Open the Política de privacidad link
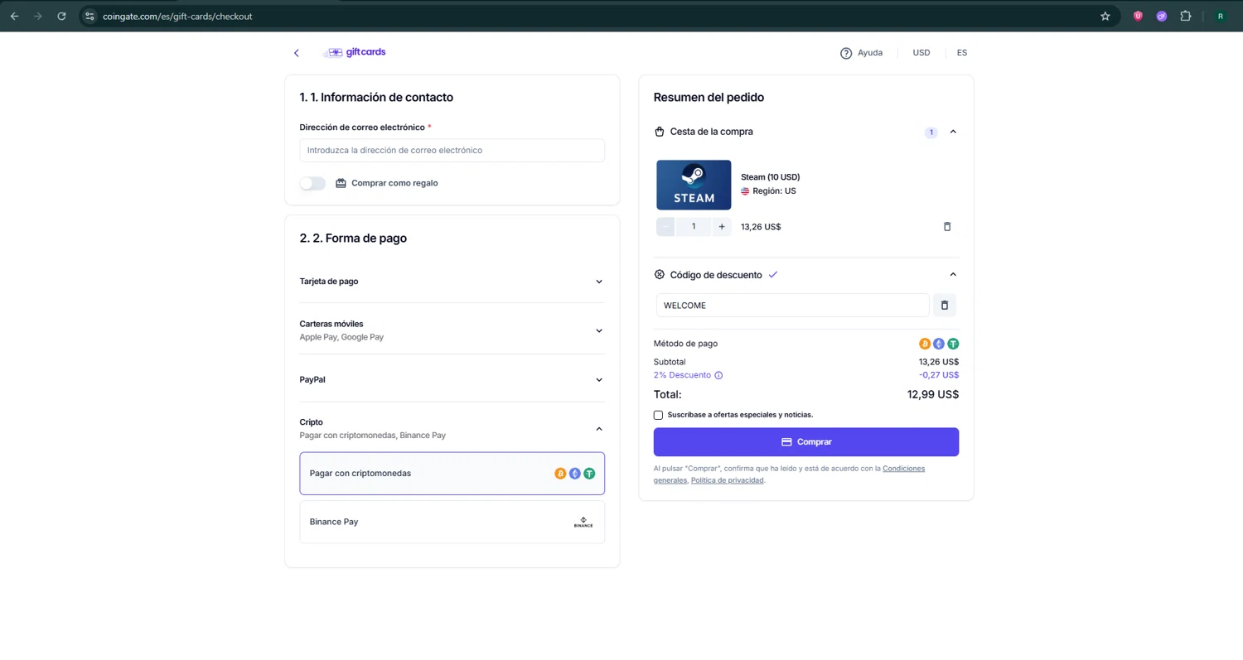 pos(728,480)
